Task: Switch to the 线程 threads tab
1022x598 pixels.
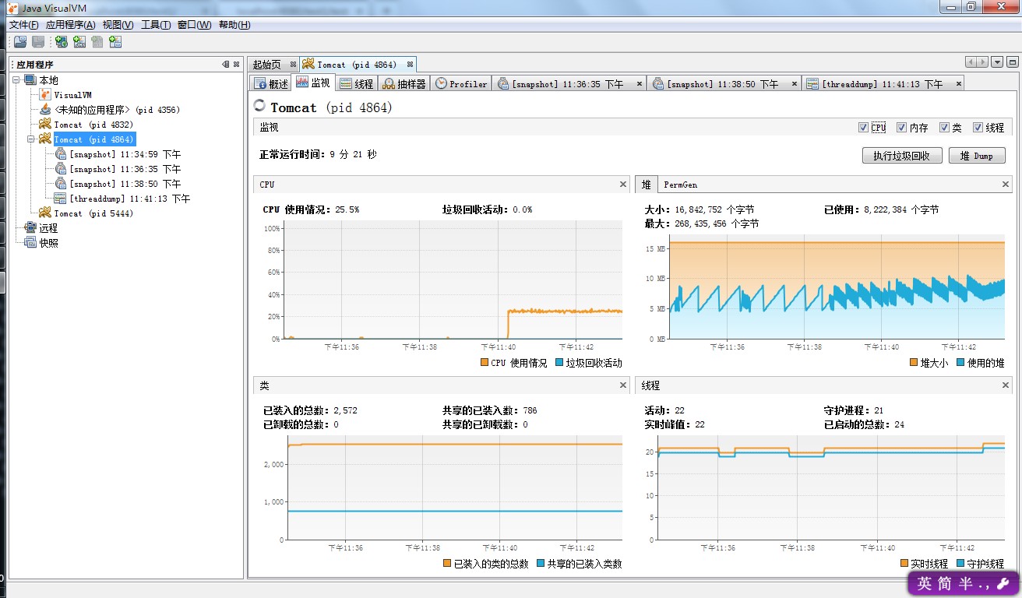Action: pyautogui.click(x=358, y=83)
